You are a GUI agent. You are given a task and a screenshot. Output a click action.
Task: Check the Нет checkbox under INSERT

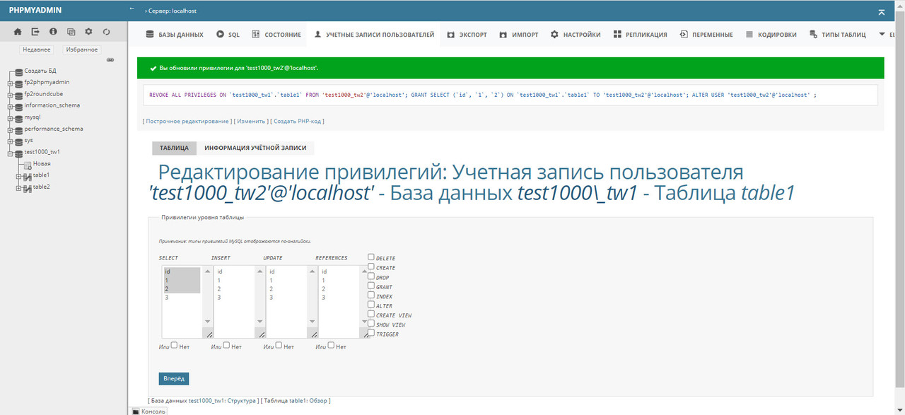click(226, 346)
